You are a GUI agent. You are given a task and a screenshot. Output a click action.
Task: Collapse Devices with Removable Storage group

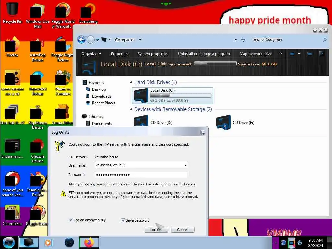click(x=131, y=109)
